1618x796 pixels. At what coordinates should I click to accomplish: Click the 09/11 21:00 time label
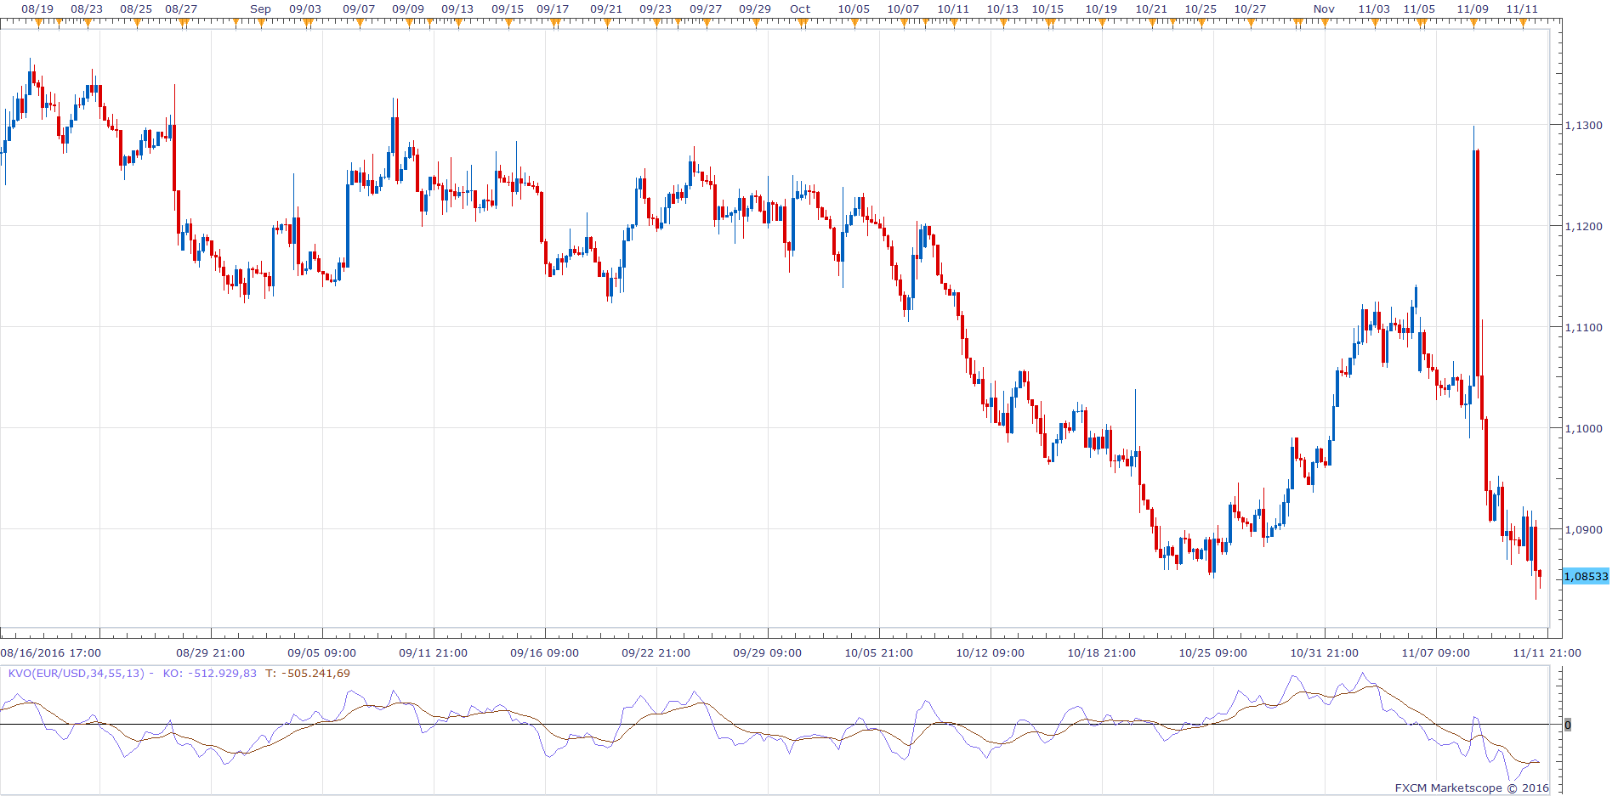[x=433, y=652]
